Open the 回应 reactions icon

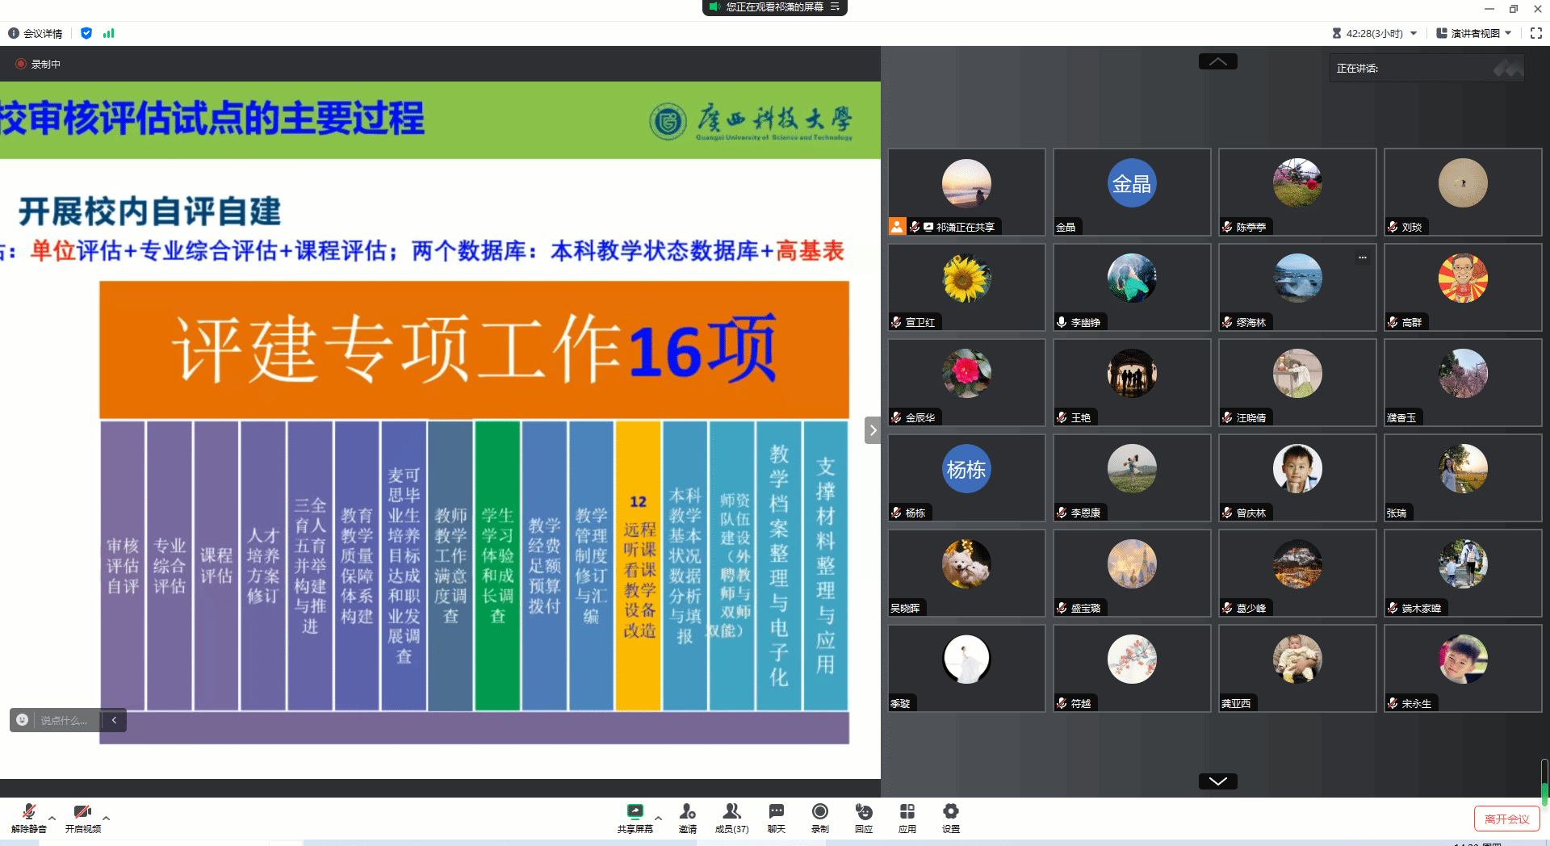pyautogui.click(x=864, y=816)
